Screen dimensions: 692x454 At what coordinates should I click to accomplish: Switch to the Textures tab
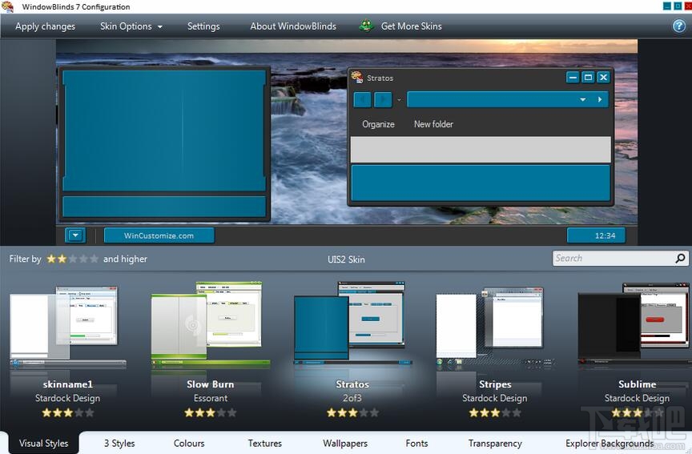click(x=265, y=443)
